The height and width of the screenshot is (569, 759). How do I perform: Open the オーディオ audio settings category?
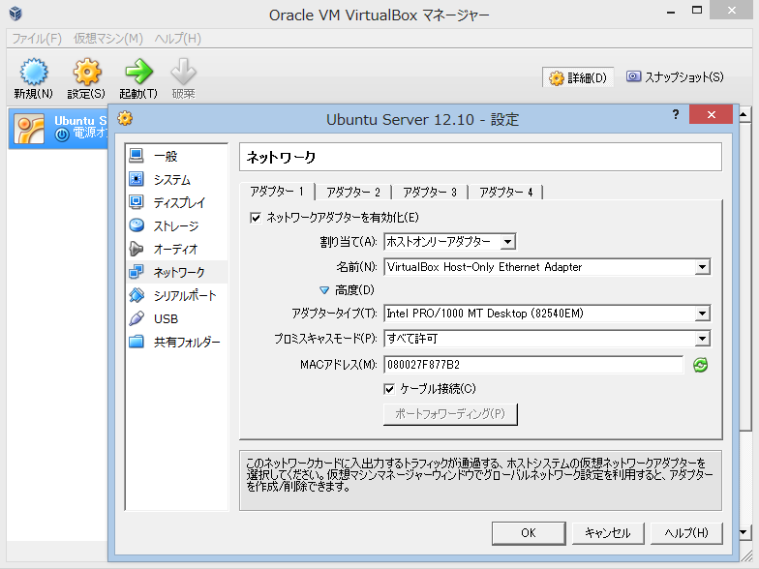pos(176,249)
